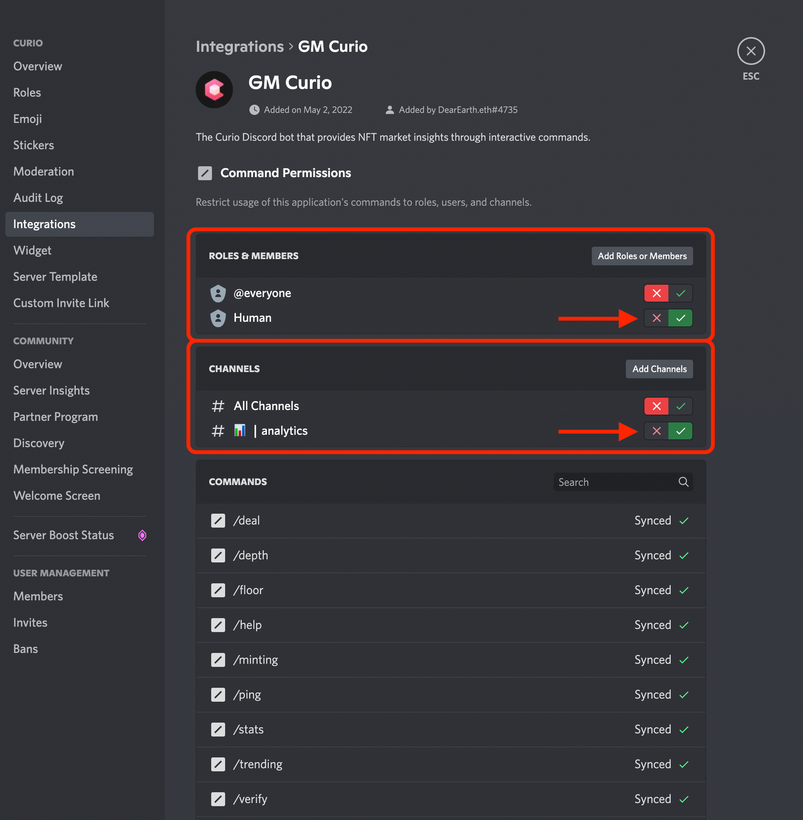Viewport: 803px width, 820px height.
Task: Open the Invites page
Action: click(x=80, y=622)
